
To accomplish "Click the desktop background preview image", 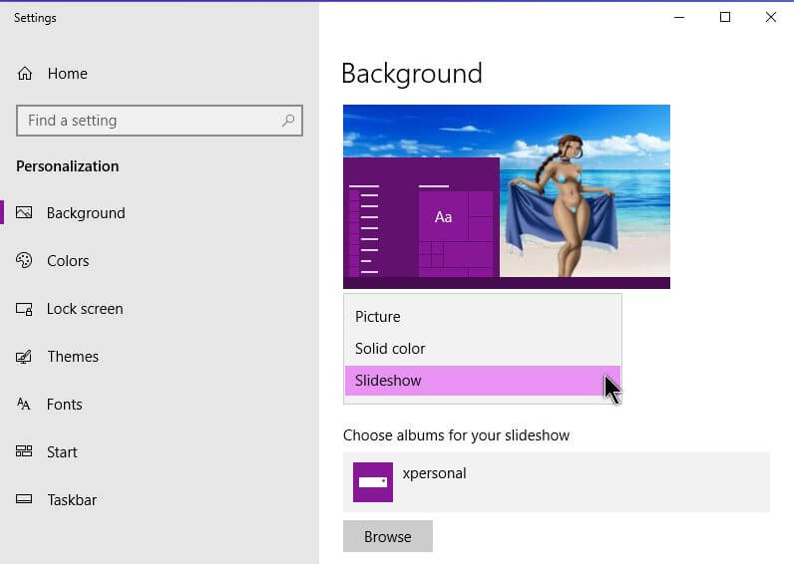I will point(507,196).
